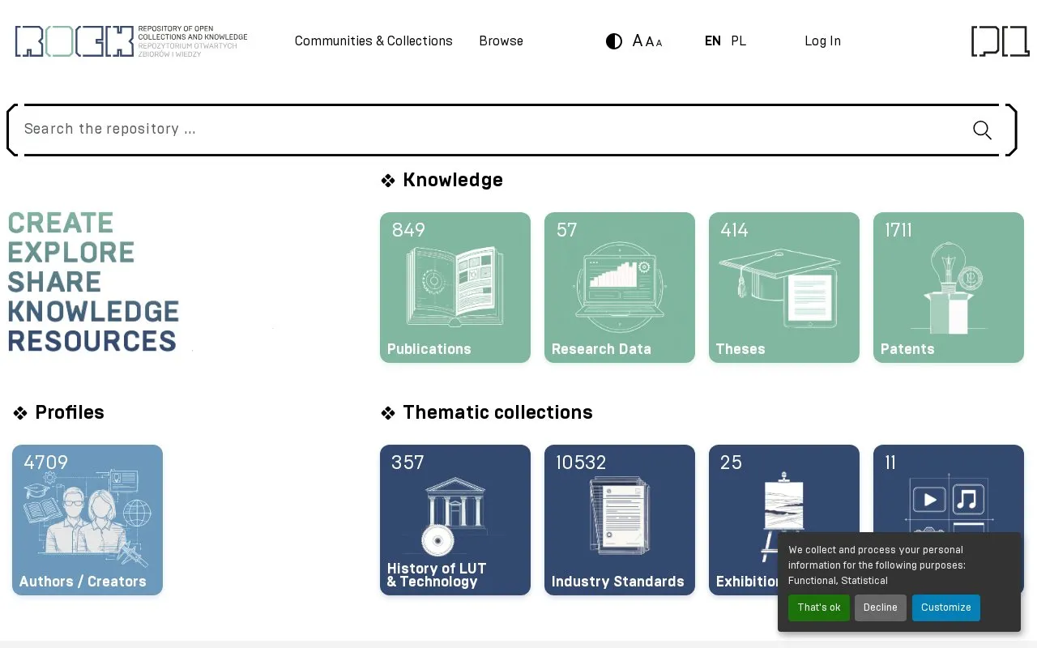The image size is (1037, 648).
Task: Click the ROCK repository logo
Action: [x=131, y=40]
